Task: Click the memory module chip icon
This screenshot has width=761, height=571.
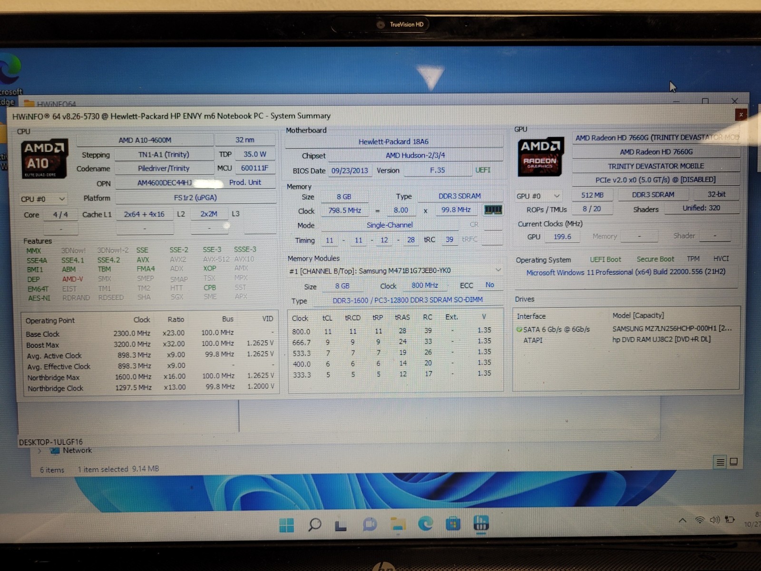Action: click(x=493, y=210)
